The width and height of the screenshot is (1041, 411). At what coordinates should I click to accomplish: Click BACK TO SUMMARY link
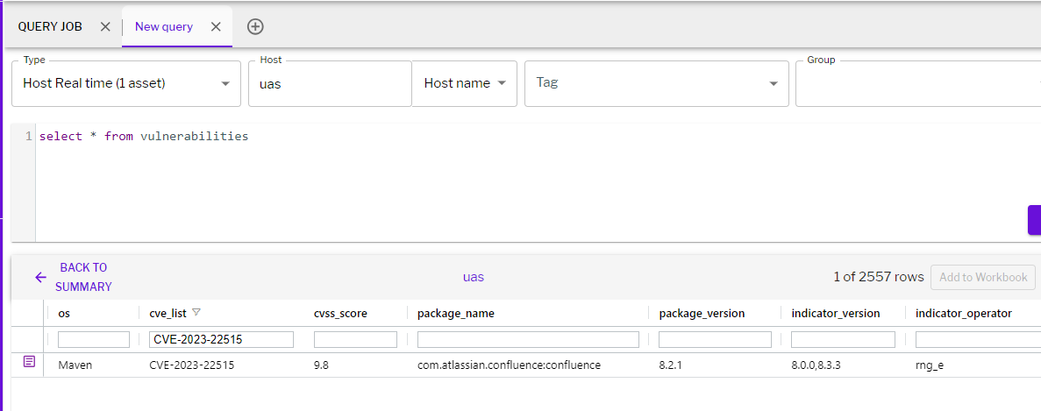pos(83,277)
